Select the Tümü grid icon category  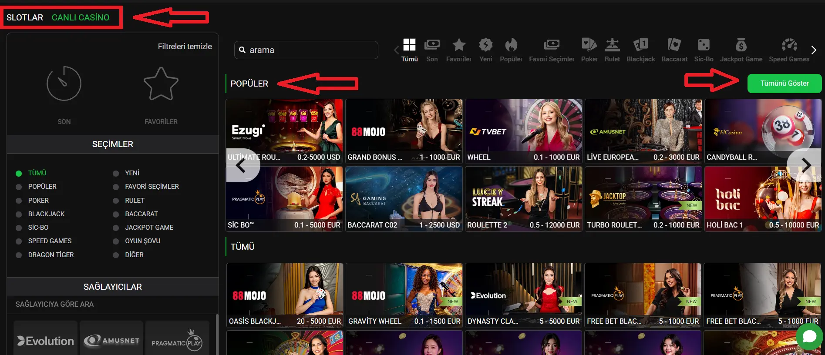409,45
